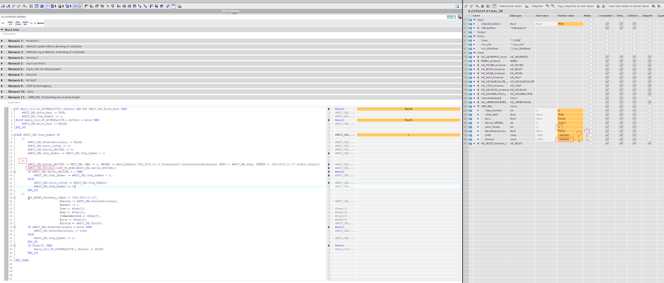This screenshot has width=664, height=283.
Task: Insert an IF statement template
Action: (x=3, y=23)
